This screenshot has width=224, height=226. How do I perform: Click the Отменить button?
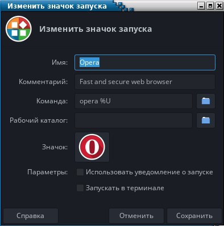coord(136,216)
